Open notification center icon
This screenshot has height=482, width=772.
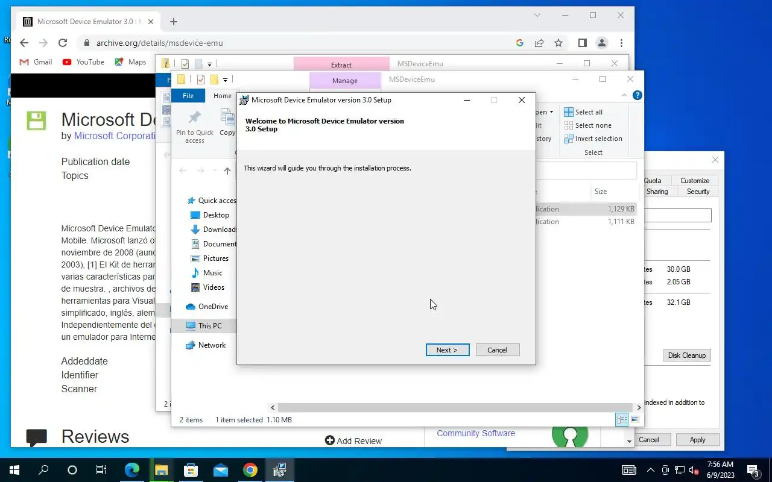point(753,470)
